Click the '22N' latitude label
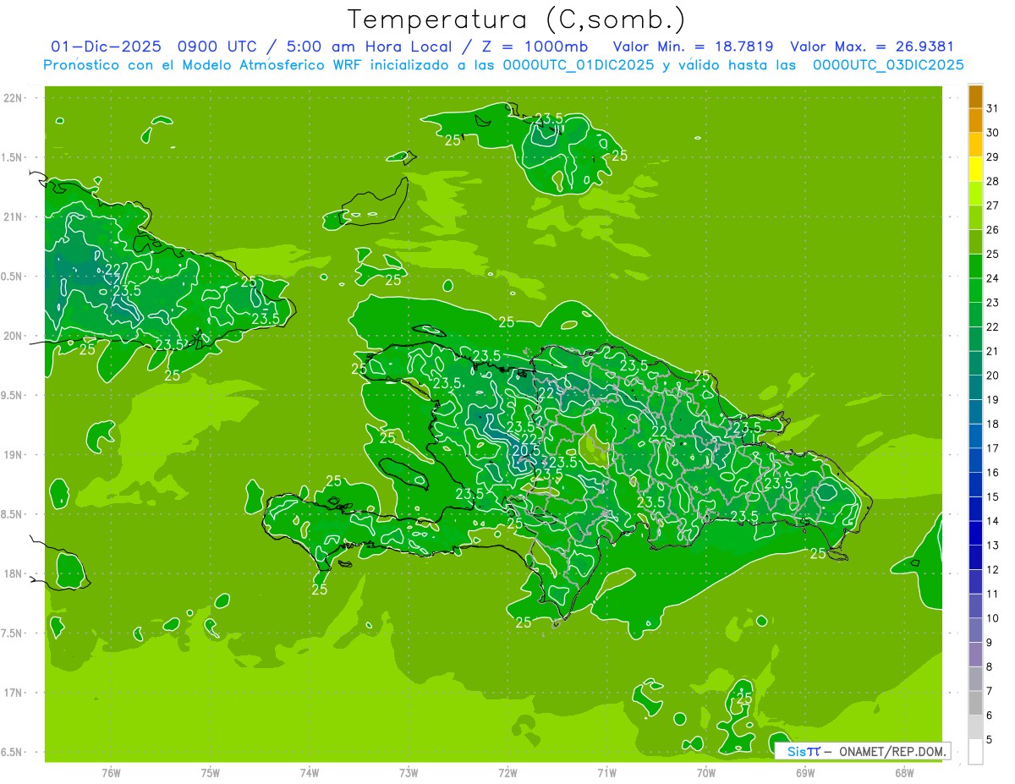Image resolution: width=1015 pixels, height=784 pixels. tap(14, 98)
